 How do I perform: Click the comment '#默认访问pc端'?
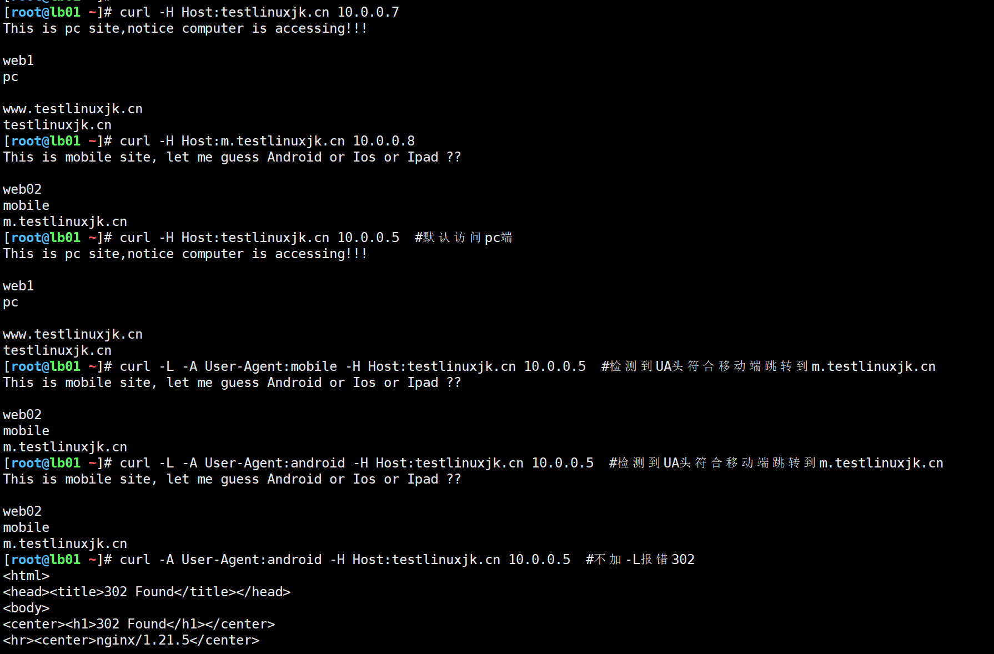[x=463, y=238]
